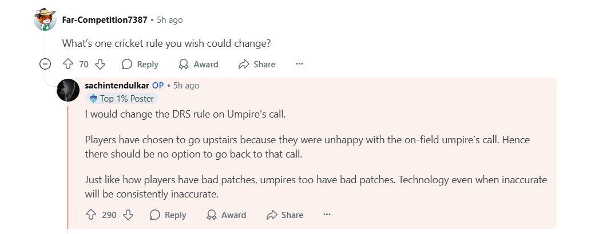This screenshot has width=611, height=234.
Task: Downvote Far-Competition7387's comment
Action: (100, 64)
